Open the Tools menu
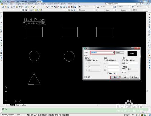Viewport: 151px width, 116px height. point(37,4)
